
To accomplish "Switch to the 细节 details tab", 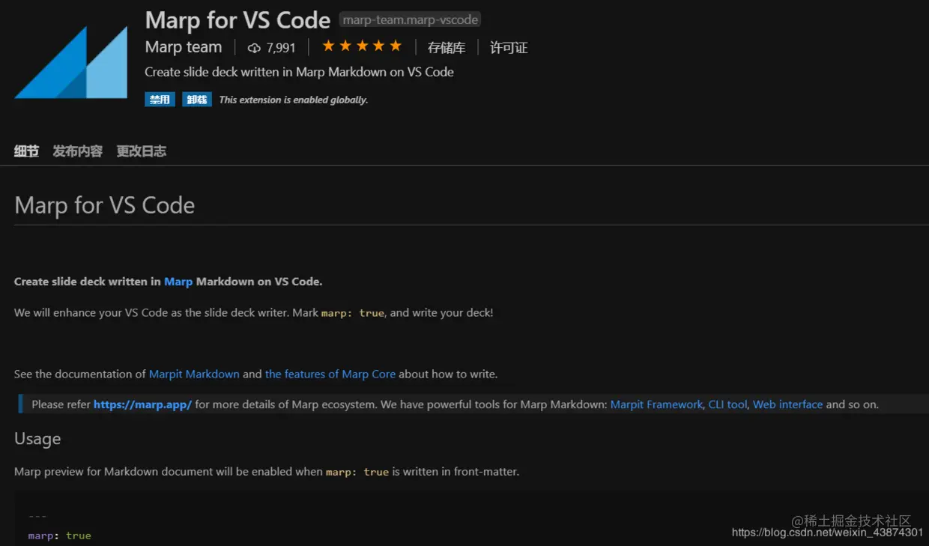I will click(x=26, y=151).
